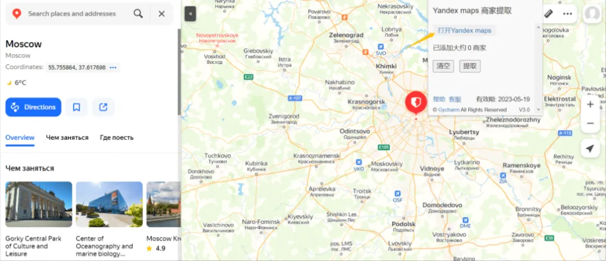Zoom in with the plus button
The height and width of the screenshot is (261, 606).
tap(590, 105)
